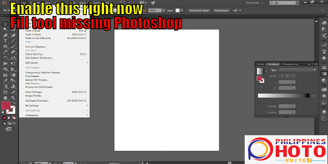Toggle first stroke gradient button in panel
Image resolution: width=328 pixels, height=164 pixels.
[x=281, y=76]
